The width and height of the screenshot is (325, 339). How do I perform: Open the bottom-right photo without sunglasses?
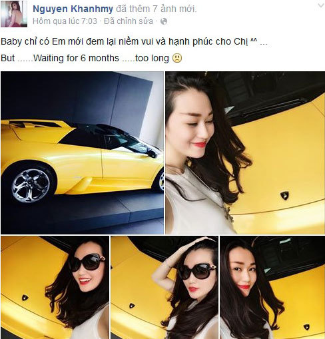272,288
